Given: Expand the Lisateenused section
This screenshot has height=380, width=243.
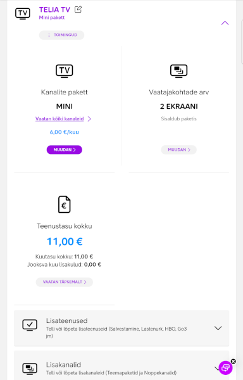Looking at the screenshot, I should coord(218,328).
